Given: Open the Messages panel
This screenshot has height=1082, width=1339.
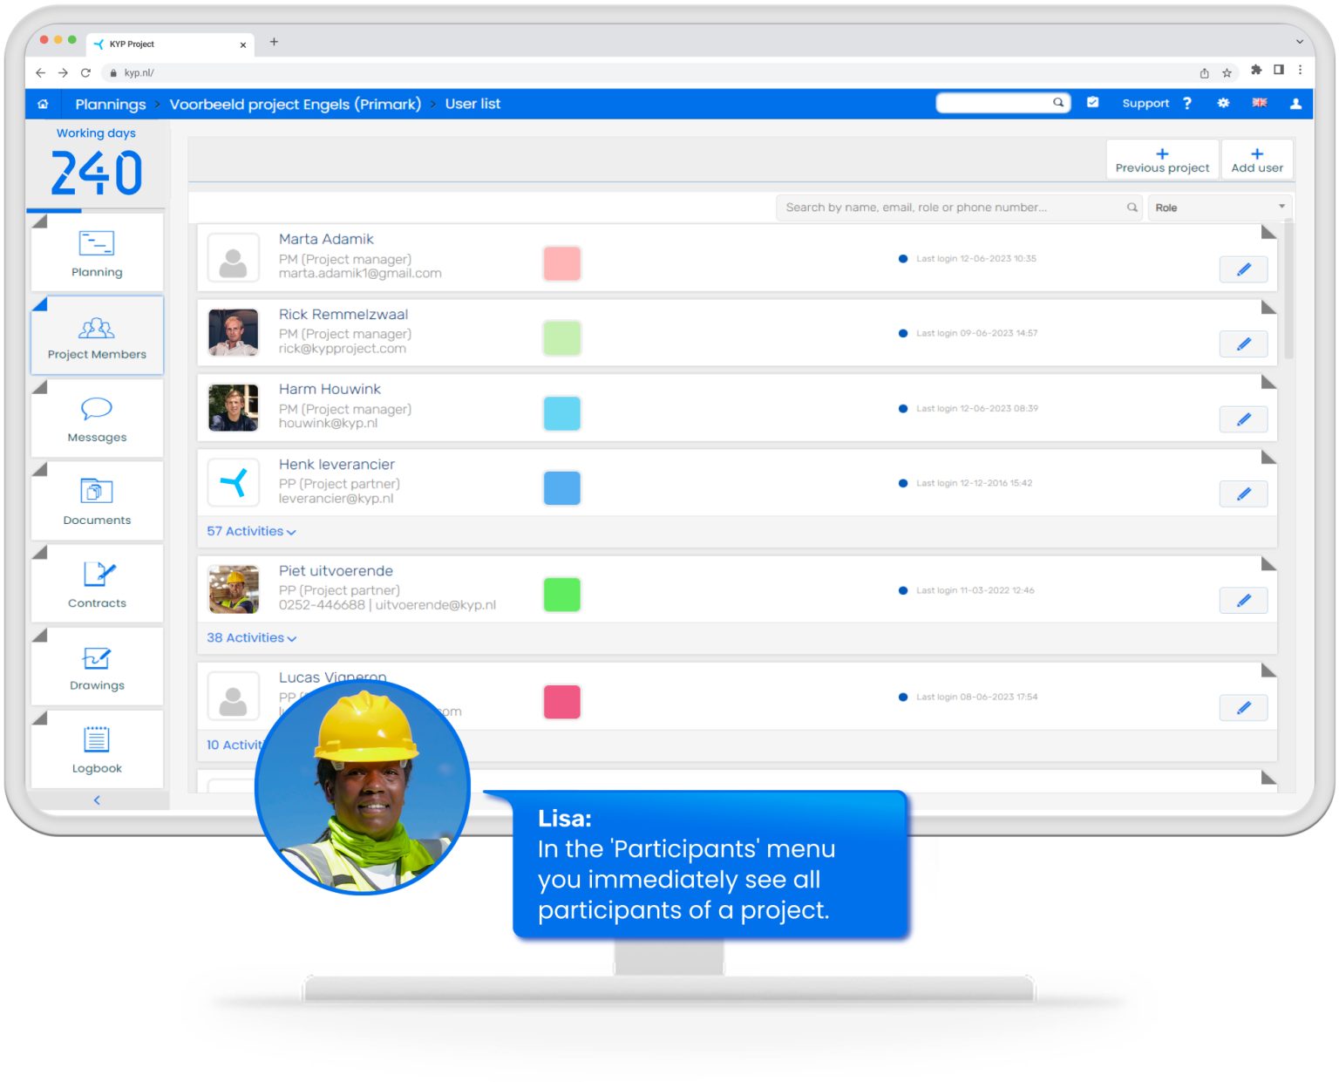Looking at the screenshot, I should click(x=96, y=419).
